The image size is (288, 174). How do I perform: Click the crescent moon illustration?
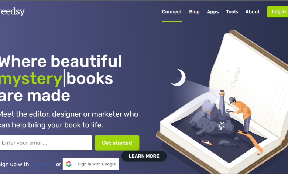[178, 77]
